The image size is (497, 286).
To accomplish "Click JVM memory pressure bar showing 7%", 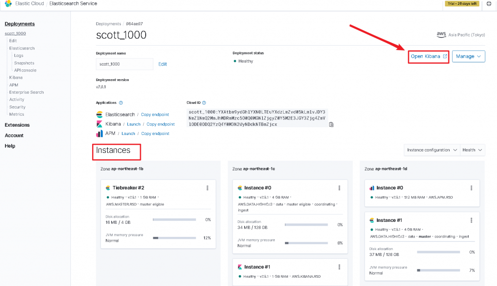I will coord(438,270).
